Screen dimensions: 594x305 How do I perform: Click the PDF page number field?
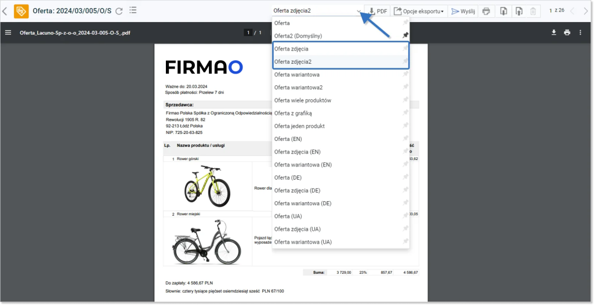coord(248,32)
